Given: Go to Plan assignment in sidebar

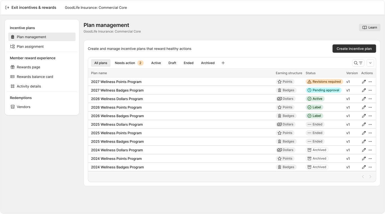Looking at the screenshot, I should [42, 47].
